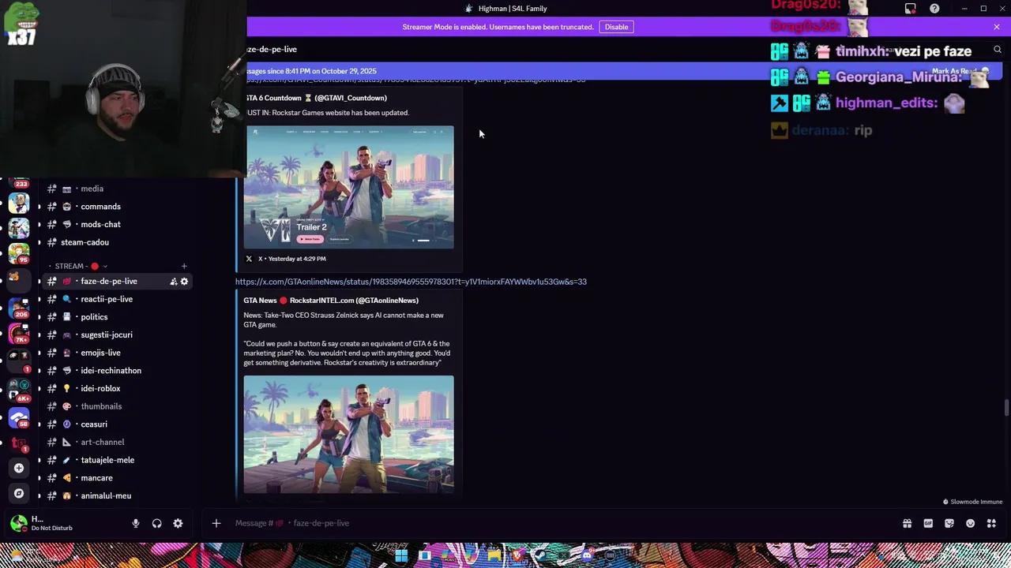Open server with 58 badge
This screenshot has width=1011, height=568.
pyautogui.click(x=19, y=418)
